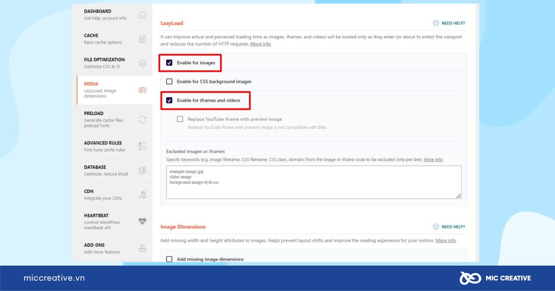Select the Media menu entry
This screenshot has height=291, width=555.
[114, 90]
